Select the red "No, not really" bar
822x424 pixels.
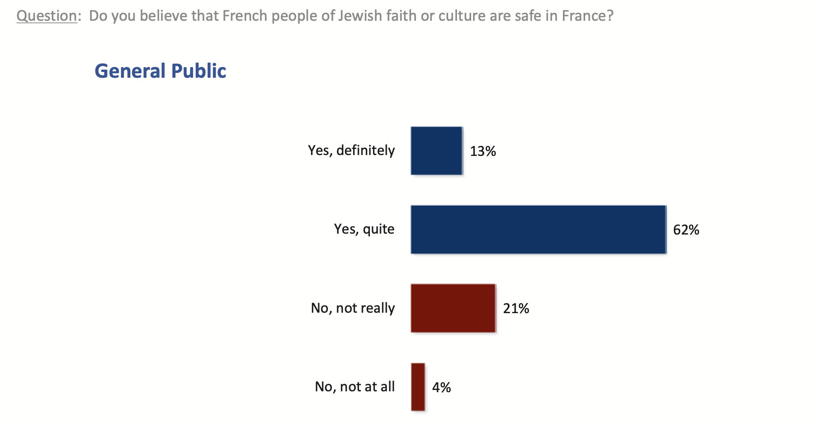pyautogui.click(x=453, y=308)
